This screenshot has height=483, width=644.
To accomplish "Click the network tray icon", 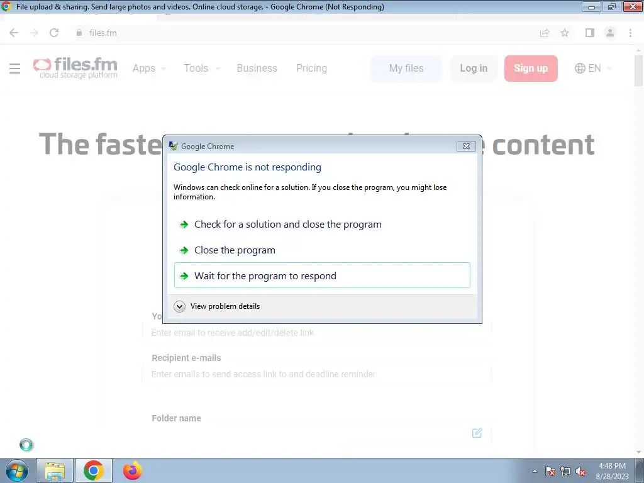I will point(565,472).
